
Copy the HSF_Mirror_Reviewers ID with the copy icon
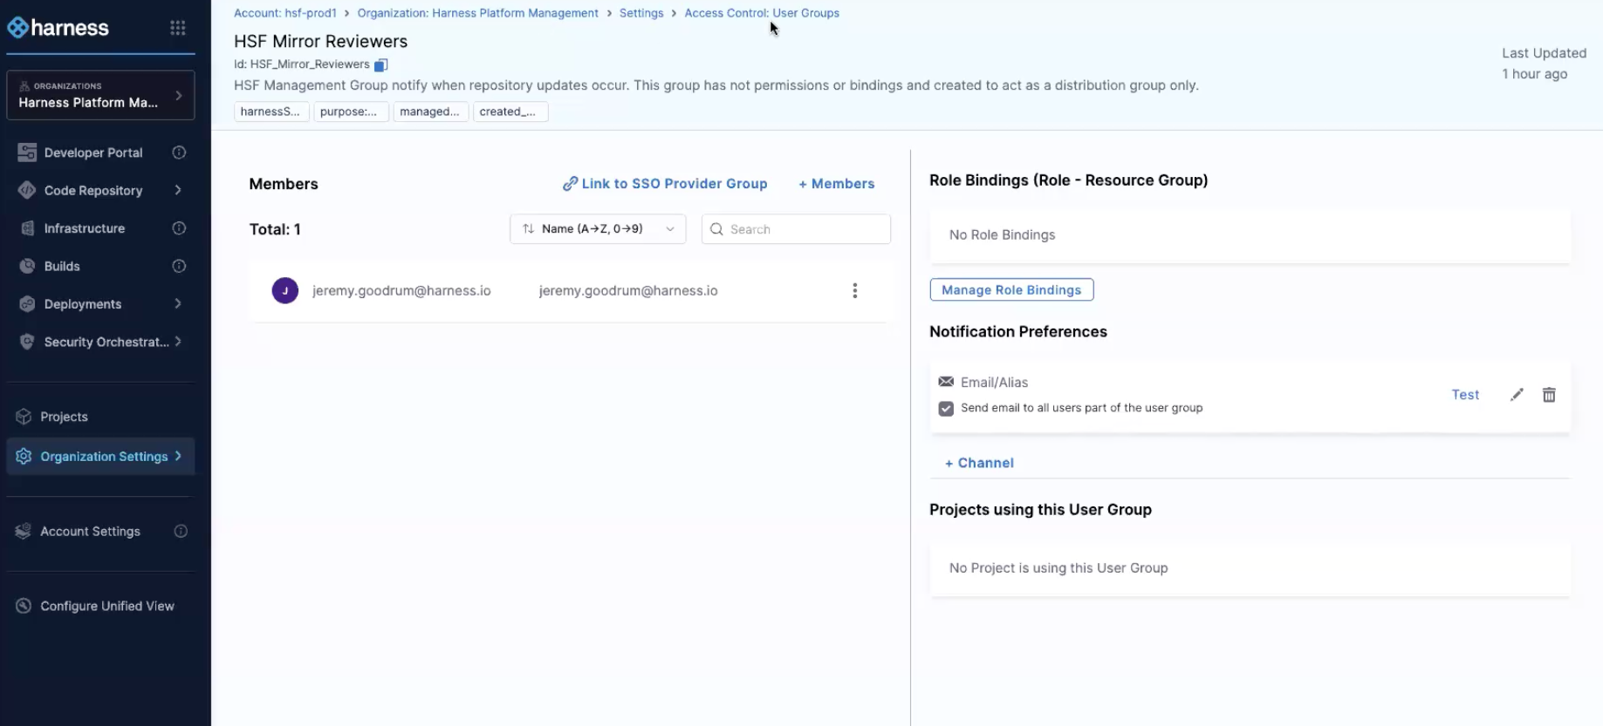[x=380, y=65]
